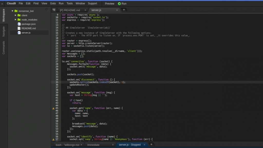Close the bash terminal tab
The width and height of the screenshot is (263, 148).
pos(81,145)
